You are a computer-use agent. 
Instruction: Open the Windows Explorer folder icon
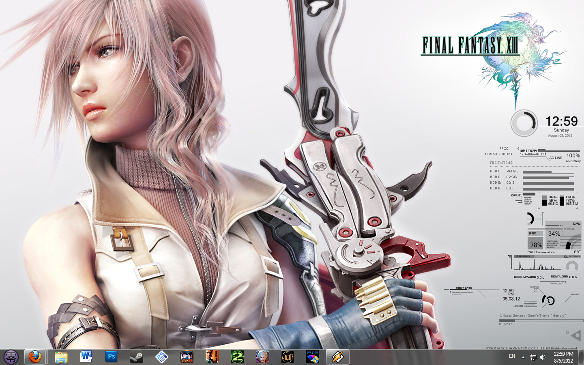(61, 357)
